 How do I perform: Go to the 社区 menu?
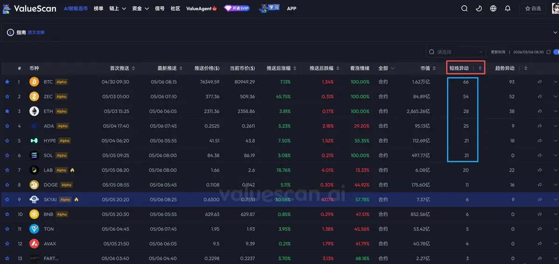[x=175, y=8]
